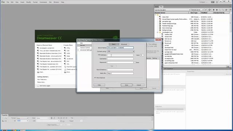
Task: Click the Synchronize icon in the Files panel
Action: 226,10
